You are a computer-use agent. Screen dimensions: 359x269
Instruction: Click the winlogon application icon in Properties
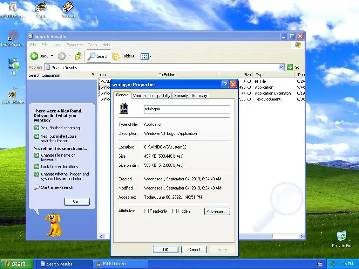click(x=124, y=109)
